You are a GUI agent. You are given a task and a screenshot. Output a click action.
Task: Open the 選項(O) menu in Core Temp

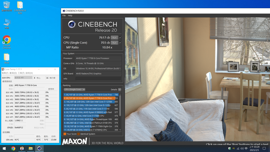(x=13, y=73)
